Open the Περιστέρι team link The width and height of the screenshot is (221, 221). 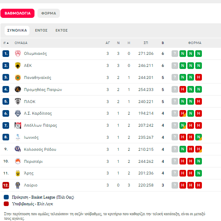point(33,161)
